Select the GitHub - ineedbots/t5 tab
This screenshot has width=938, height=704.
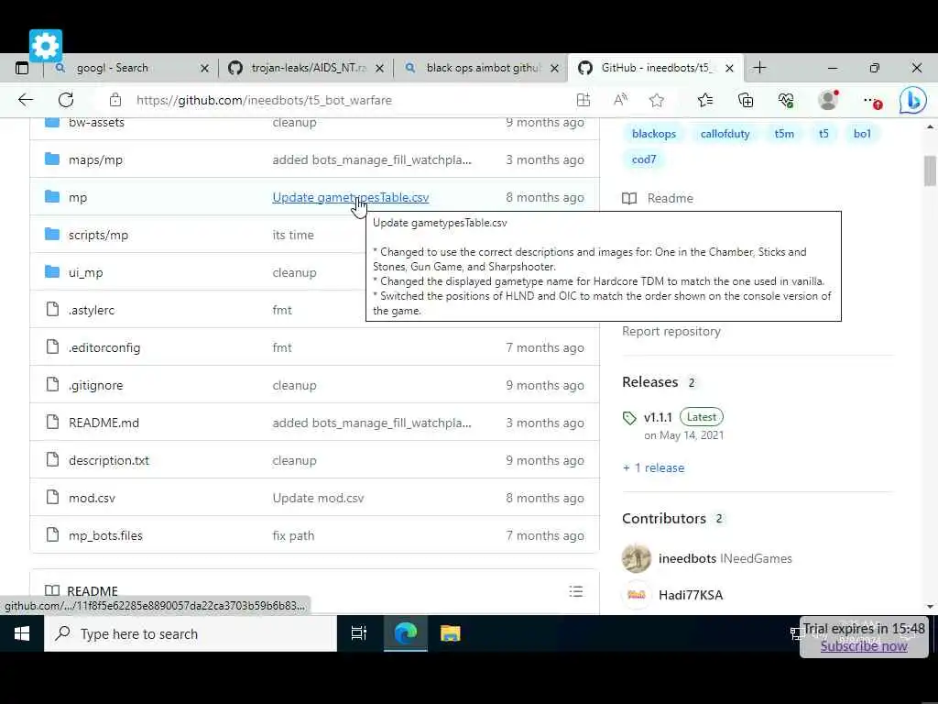(x=655, y=68)
